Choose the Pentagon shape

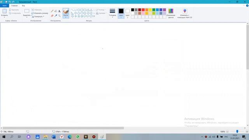pos(79,13)
